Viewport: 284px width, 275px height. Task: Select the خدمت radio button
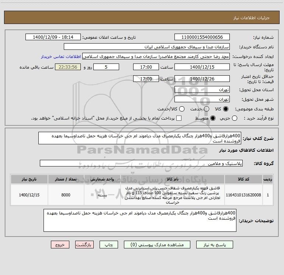pyautogui.click(x=207, y=109)
